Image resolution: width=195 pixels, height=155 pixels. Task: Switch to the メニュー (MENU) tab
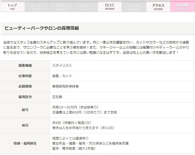[x=37, y=7]
